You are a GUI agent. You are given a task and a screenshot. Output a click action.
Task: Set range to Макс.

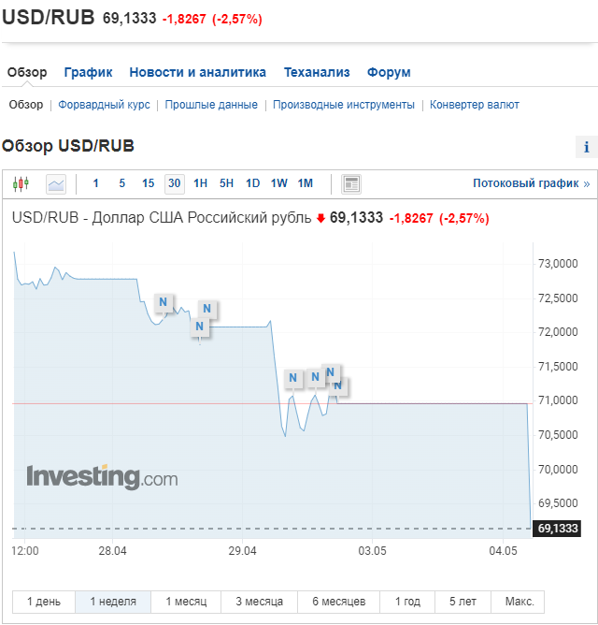click(519, 601)
